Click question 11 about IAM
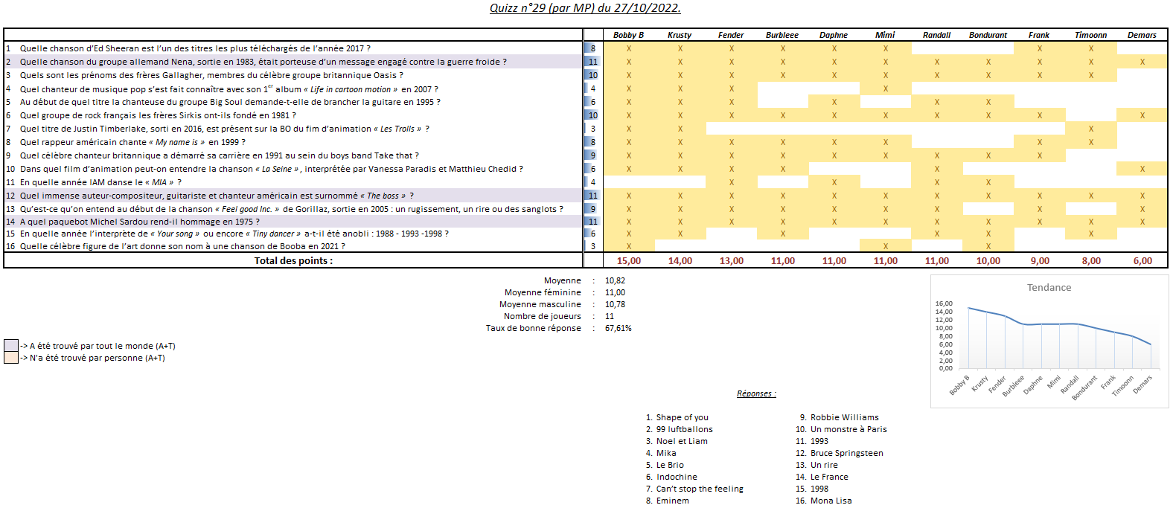This screenshot has height=508, width=1173. pos(100,182)
